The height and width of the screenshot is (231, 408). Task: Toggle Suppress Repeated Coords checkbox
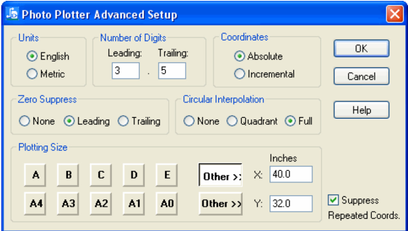333,200
